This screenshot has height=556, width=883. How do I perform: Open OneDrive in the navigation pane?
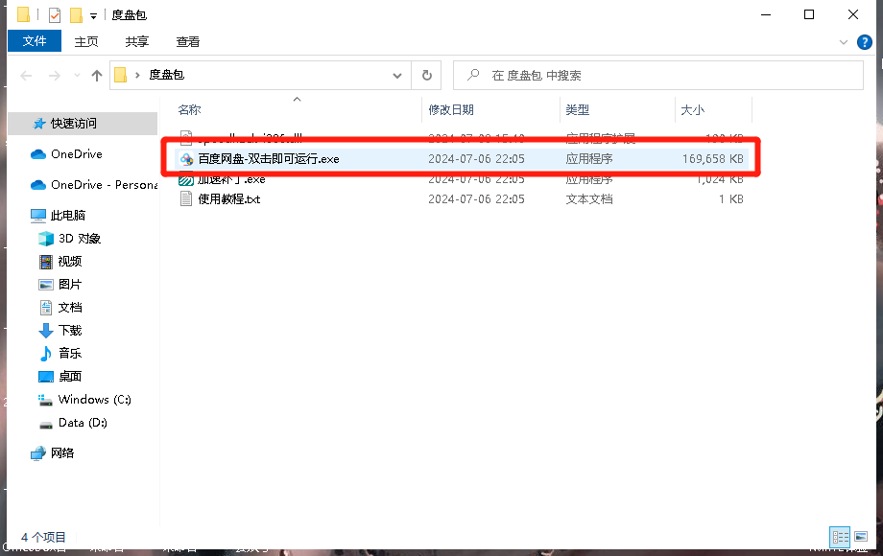77,154
